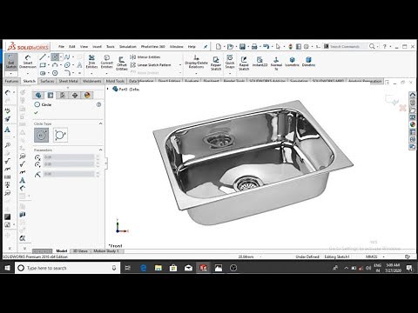Confirm with the green checkmark
This screenshot has width=418, height=313.
coord(36,112)
